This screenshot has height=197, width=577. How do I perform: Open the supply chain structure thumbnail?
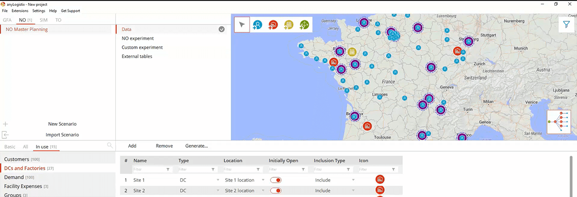[x=559, y=122]
